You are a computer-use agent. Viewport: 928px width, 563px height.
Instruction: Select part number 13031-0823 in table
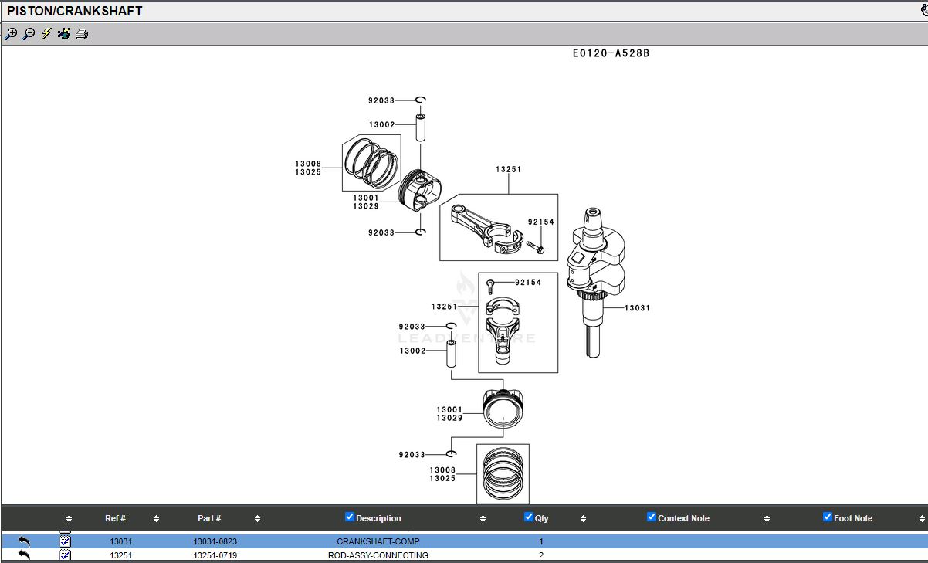[x=215, y=541]
